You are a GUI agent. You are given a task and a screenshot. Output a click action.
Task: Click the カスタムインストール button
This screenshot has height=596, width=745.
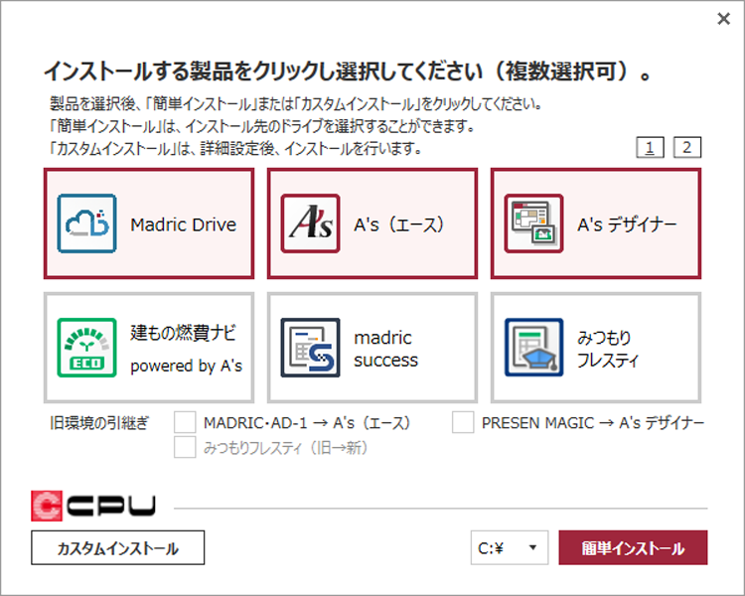pos(118,547)
